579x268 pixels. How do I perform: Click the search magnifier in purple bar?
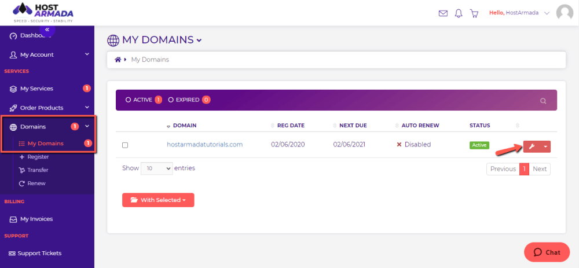click(x=543, y=101)
